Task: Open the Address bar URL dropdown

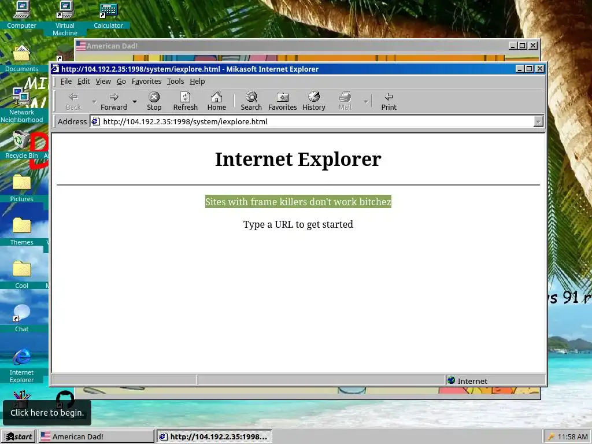Action: 538,121
